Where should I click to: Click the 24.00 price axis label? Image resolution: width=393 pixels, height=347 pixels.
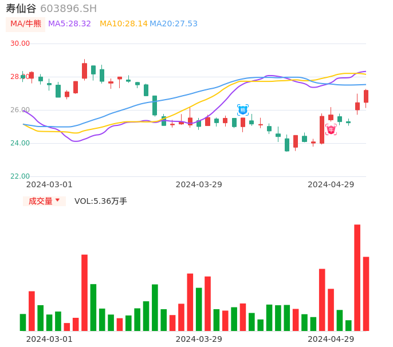click(x=20, y=143)
